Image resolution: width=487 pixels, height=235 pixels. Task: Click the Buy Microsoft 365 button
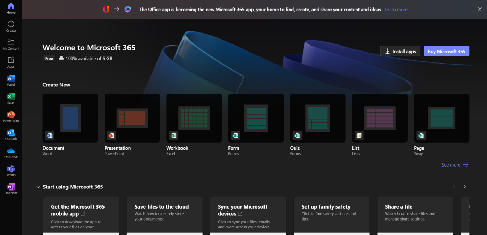[446, 51]
